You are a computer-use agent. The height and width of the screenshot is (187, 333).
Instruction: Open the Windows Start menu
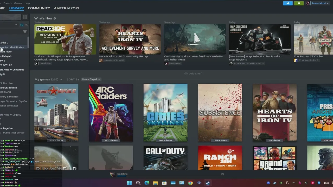129,183
